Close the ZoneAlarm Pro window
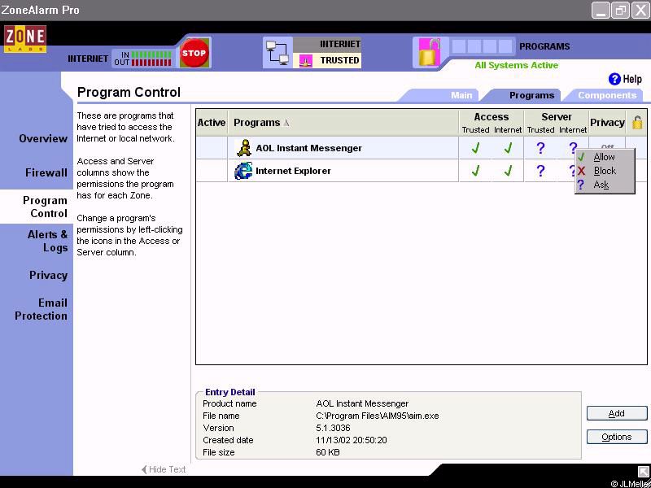 [x=640, y=11]
